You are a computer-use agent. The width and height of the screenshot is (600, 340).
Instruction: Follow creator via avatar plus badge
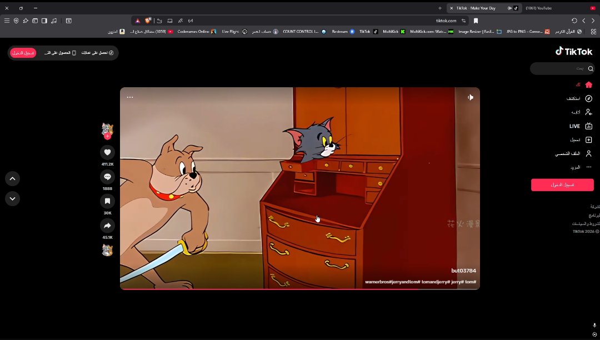point(108,137)
